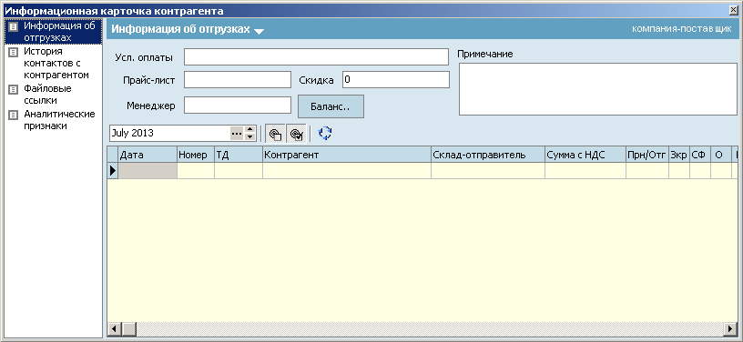Click the icon beside 'Аналитические признаки'
The image size is (743, 342).
click(14, 115)
